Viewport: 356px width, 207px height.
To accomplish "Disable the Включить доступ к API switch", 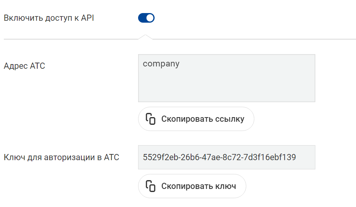I will click(146, 18).
